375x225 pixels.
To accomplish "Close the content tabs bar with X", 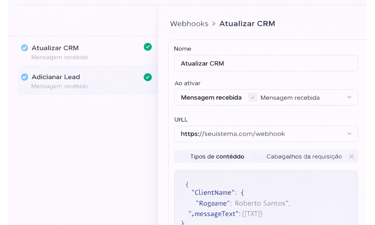I will pos(352,157).
